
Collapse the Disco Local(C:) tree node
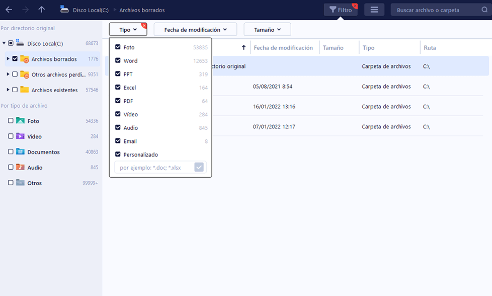coord(4,43)
